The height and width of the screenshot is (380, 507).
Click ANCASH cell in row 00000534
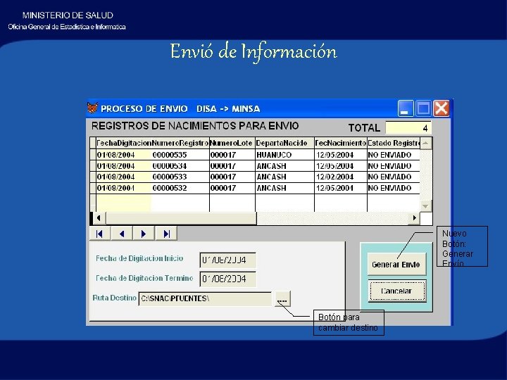(x=284, y=166)
